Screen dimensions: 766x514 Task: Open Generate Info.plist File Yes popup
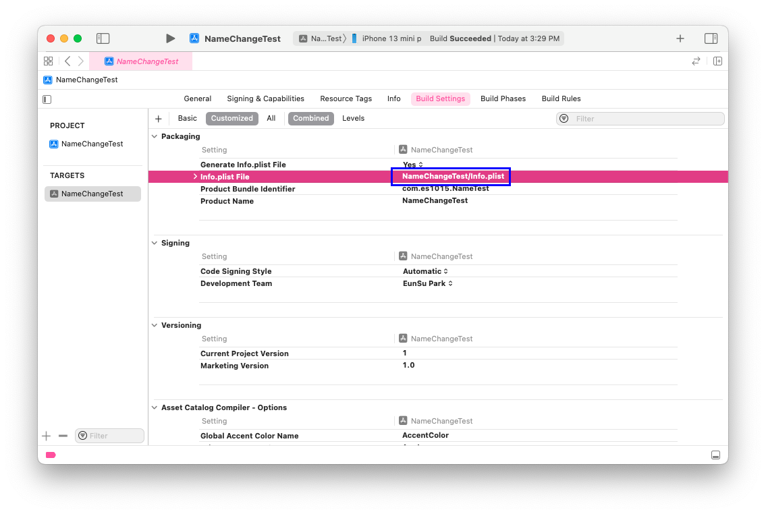[x=413, y=165]
